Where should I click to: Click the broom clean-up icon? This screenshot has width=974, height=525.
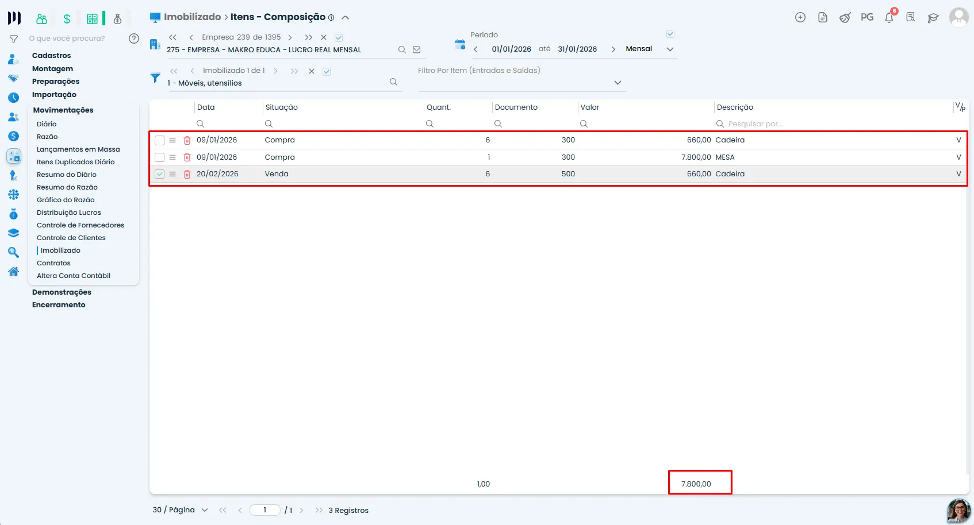(x=845, y=17)
